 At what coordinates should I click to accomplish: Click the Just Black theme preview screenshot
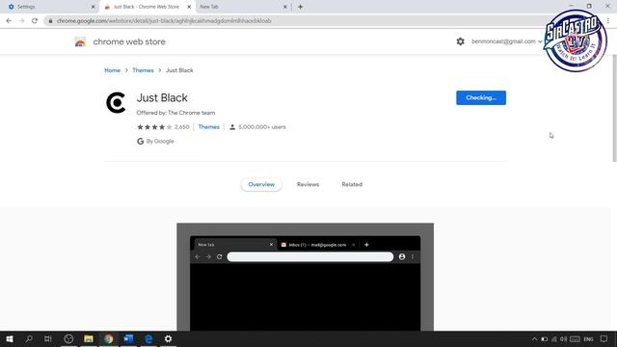pos(305,277)
